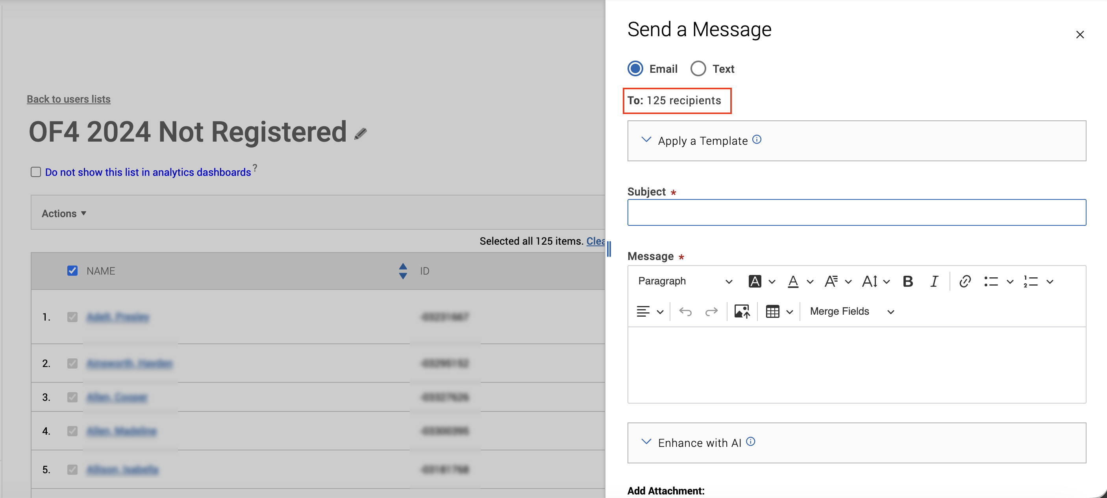
Task: Toggle bold formatting
Action: (x=907, y=282)
